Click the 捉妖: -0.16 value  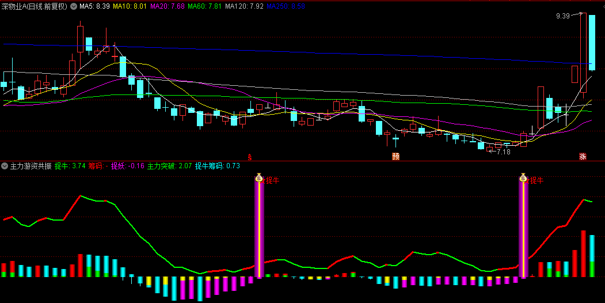[128, 166]
